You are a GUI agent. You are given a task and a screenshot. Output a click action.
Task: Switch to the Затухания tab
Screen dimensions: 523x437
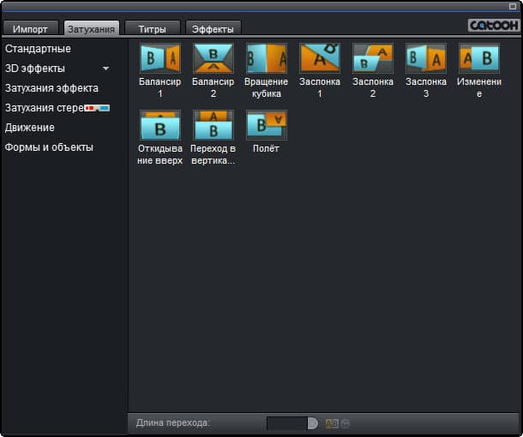91,28
